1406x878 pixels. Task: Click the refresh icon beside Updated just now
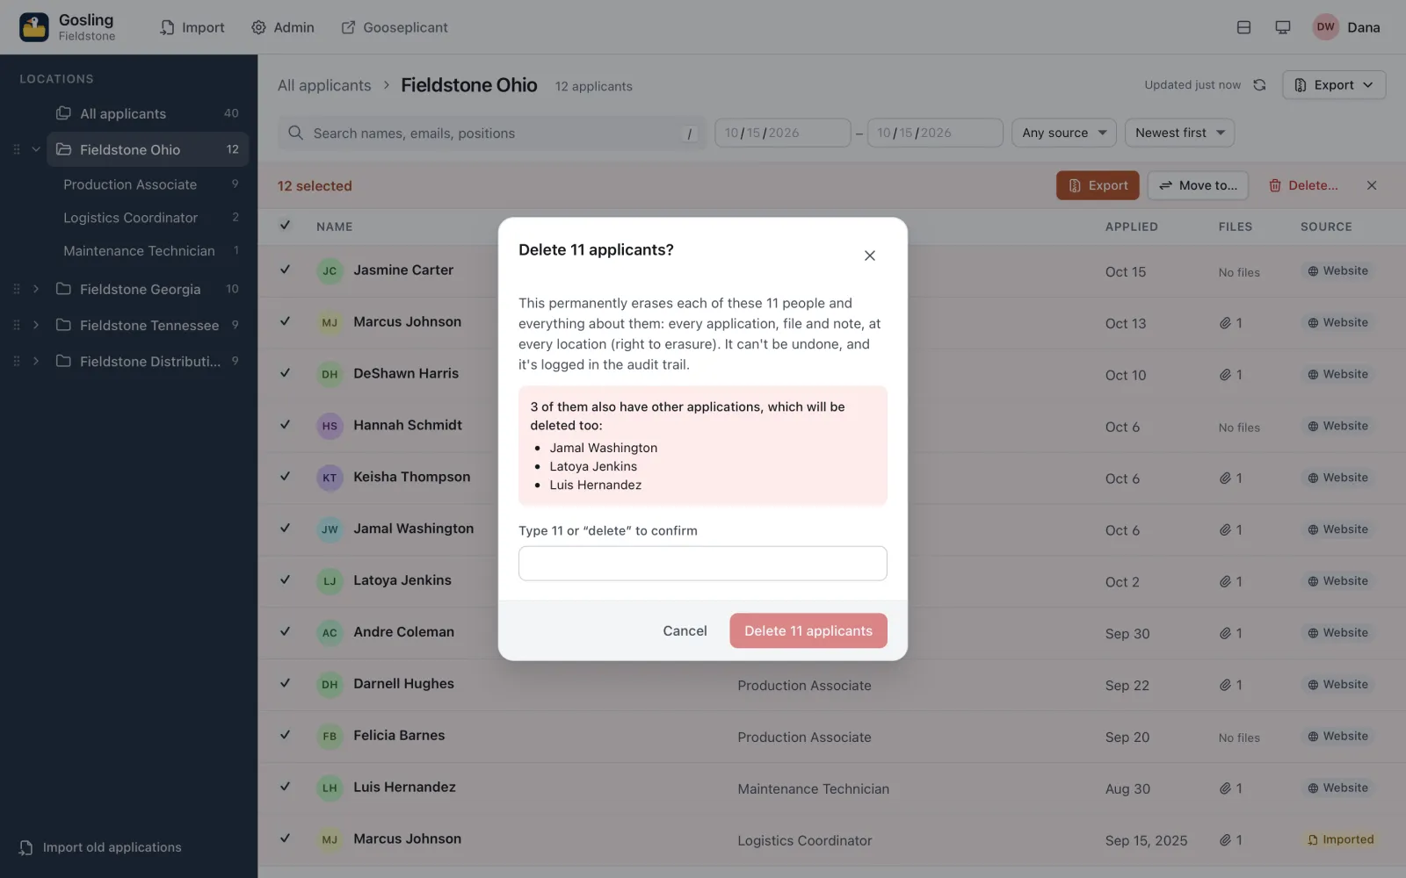1259,85
